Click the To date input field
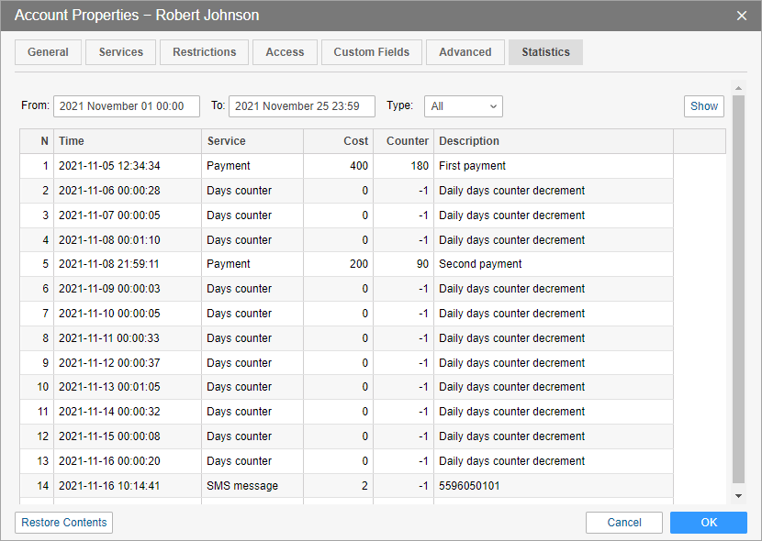The image size is (762, 541). pos(301,106)
